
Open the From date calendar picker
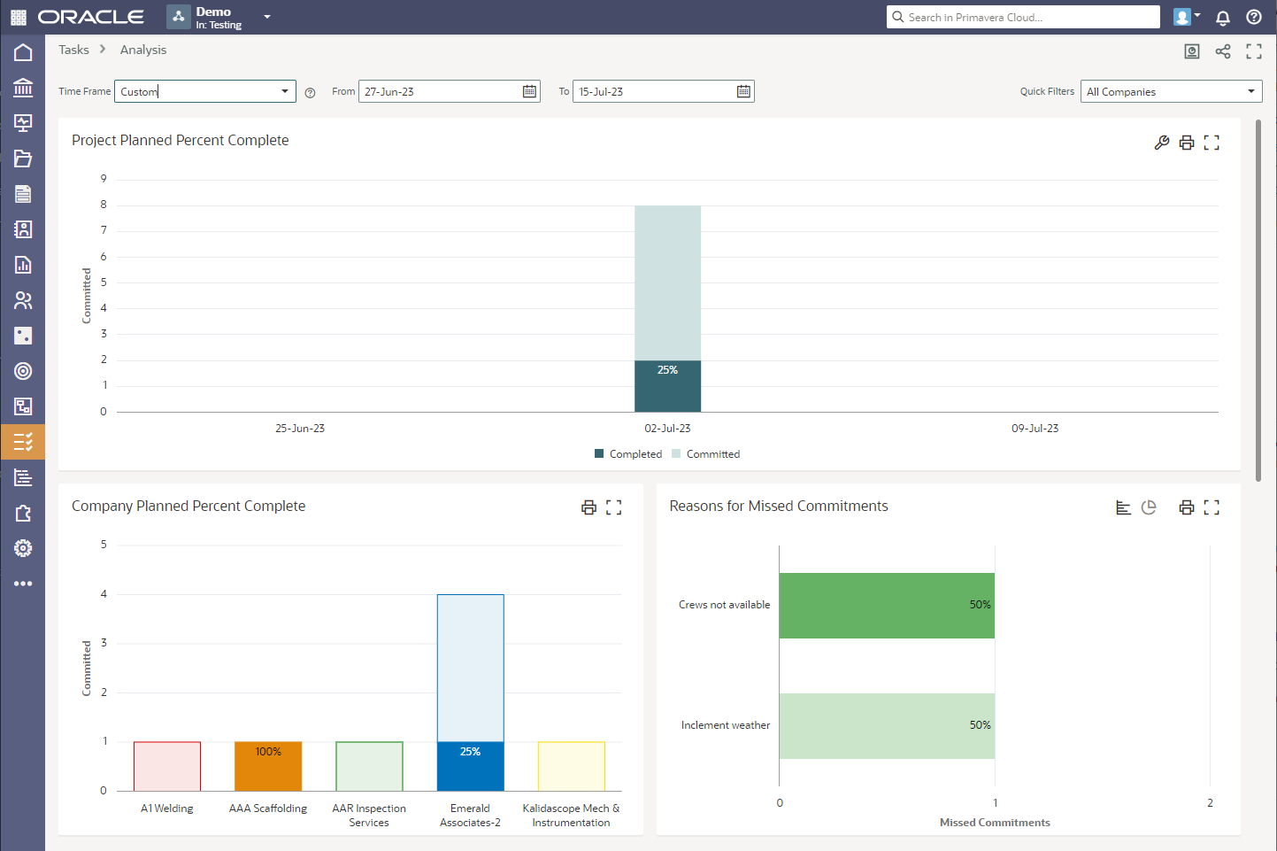[x=529, y=91]
